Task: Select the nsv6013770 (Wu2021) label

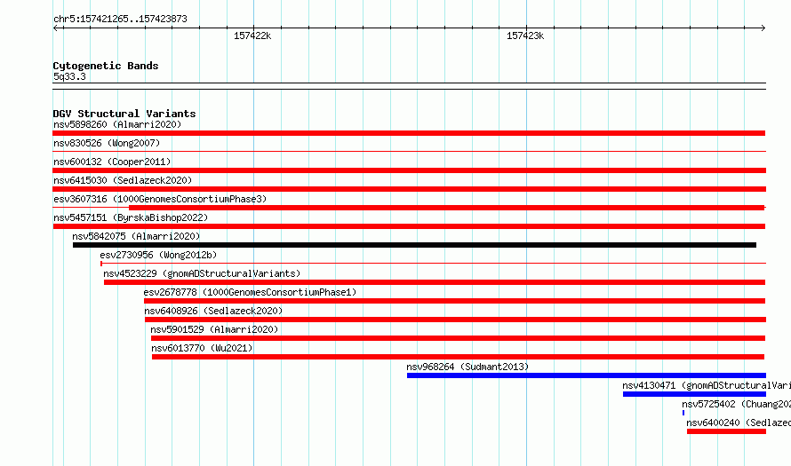Action: coord(202,348)
